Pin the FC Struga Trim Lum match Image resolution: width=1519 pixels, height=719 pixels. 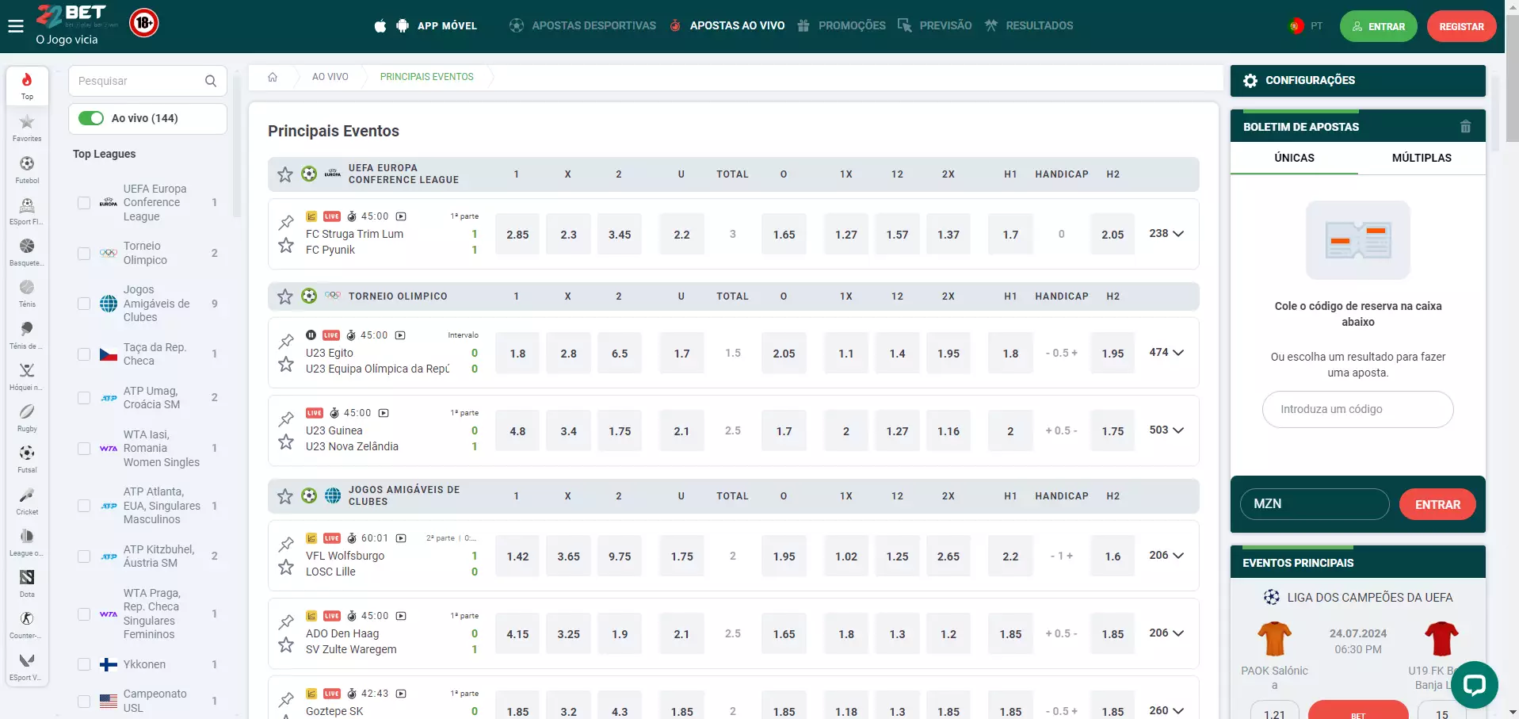[286, 223]
